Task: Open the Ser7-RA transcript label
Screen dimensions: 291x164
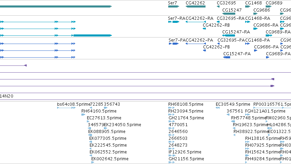Action: pyautogui.click(x=176, y=18)
